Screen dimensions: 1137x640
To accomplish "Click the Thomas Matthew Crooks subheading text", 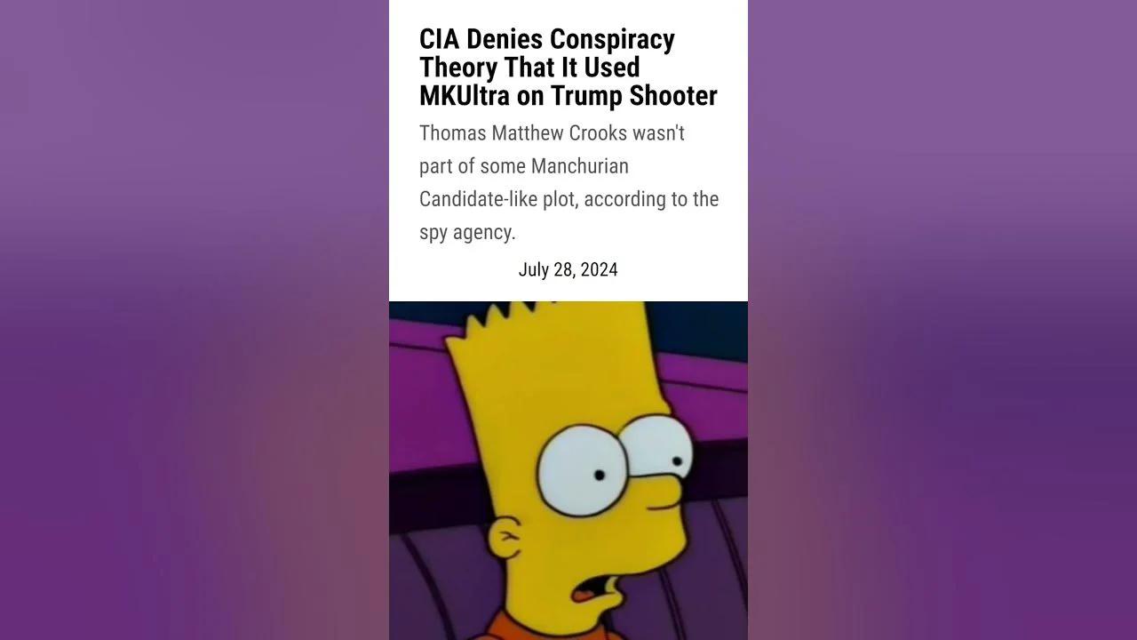I will point(568,182).
